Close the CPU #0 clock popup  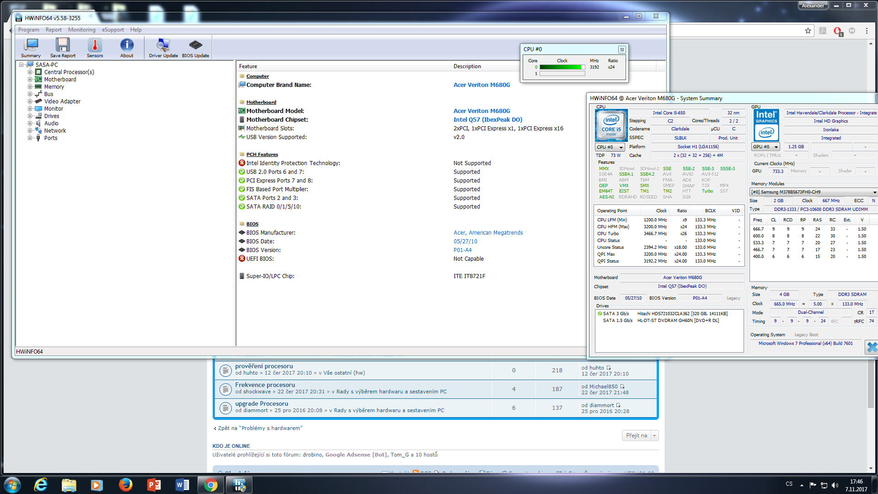click(x=622, y=49)
